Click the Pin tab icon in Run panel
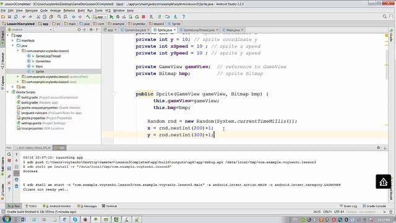The width and height of the screenshot is (396, 223). pyautogui.click(x=9, y=177)
